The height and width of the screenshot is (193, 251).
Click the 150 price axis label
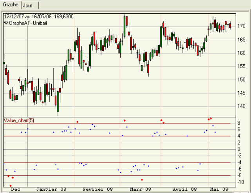(x=241, y=80)
